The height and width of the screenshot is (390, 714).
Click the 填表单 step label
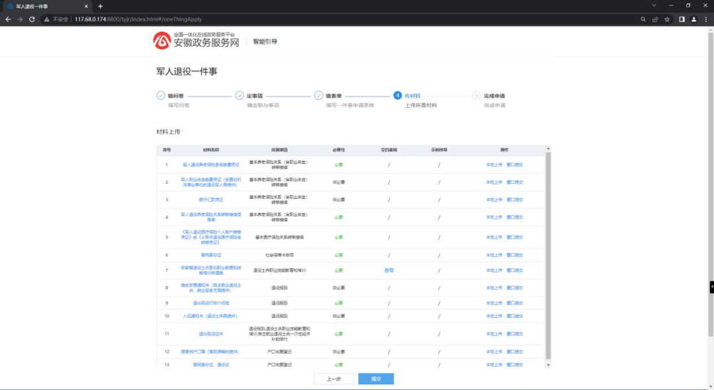[x=333, y=96]
